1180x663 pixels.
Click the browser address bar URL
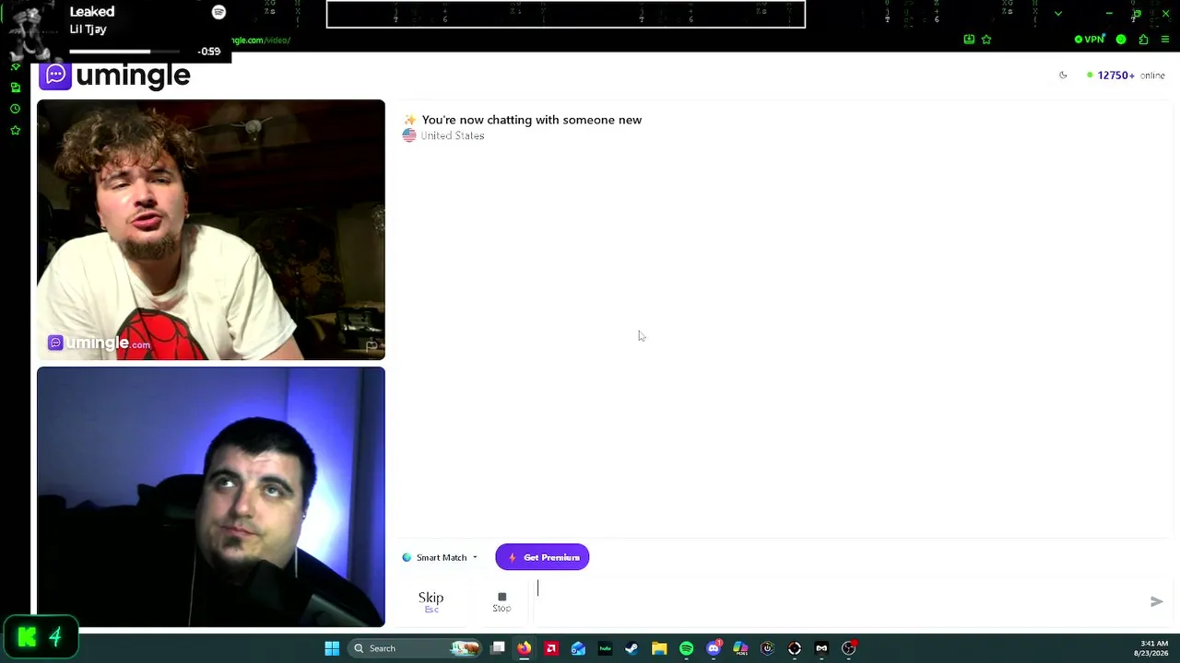pos(261,41)
